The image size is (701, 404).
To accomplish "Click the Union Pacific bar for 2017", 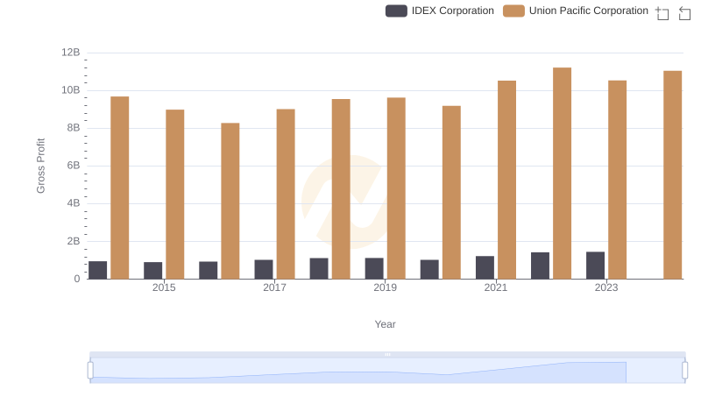I will pos(286,194).
